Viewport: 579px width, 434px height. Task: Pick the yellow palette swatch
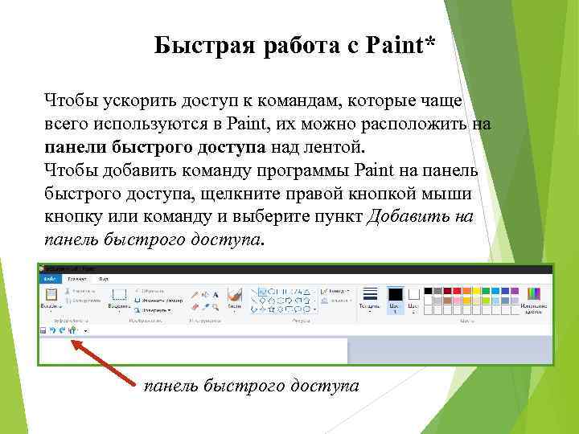tap(476, 291)
